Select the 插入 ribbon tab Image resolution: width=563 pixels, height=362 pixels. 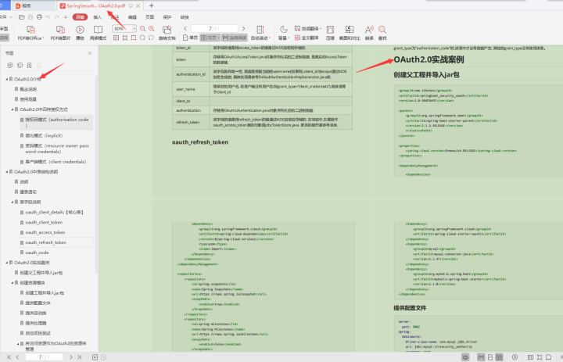click(97, 17)
